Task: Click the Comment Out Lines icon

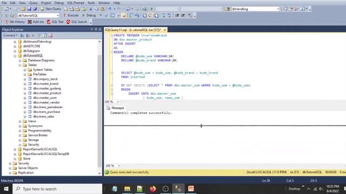Action: point(163,16)
